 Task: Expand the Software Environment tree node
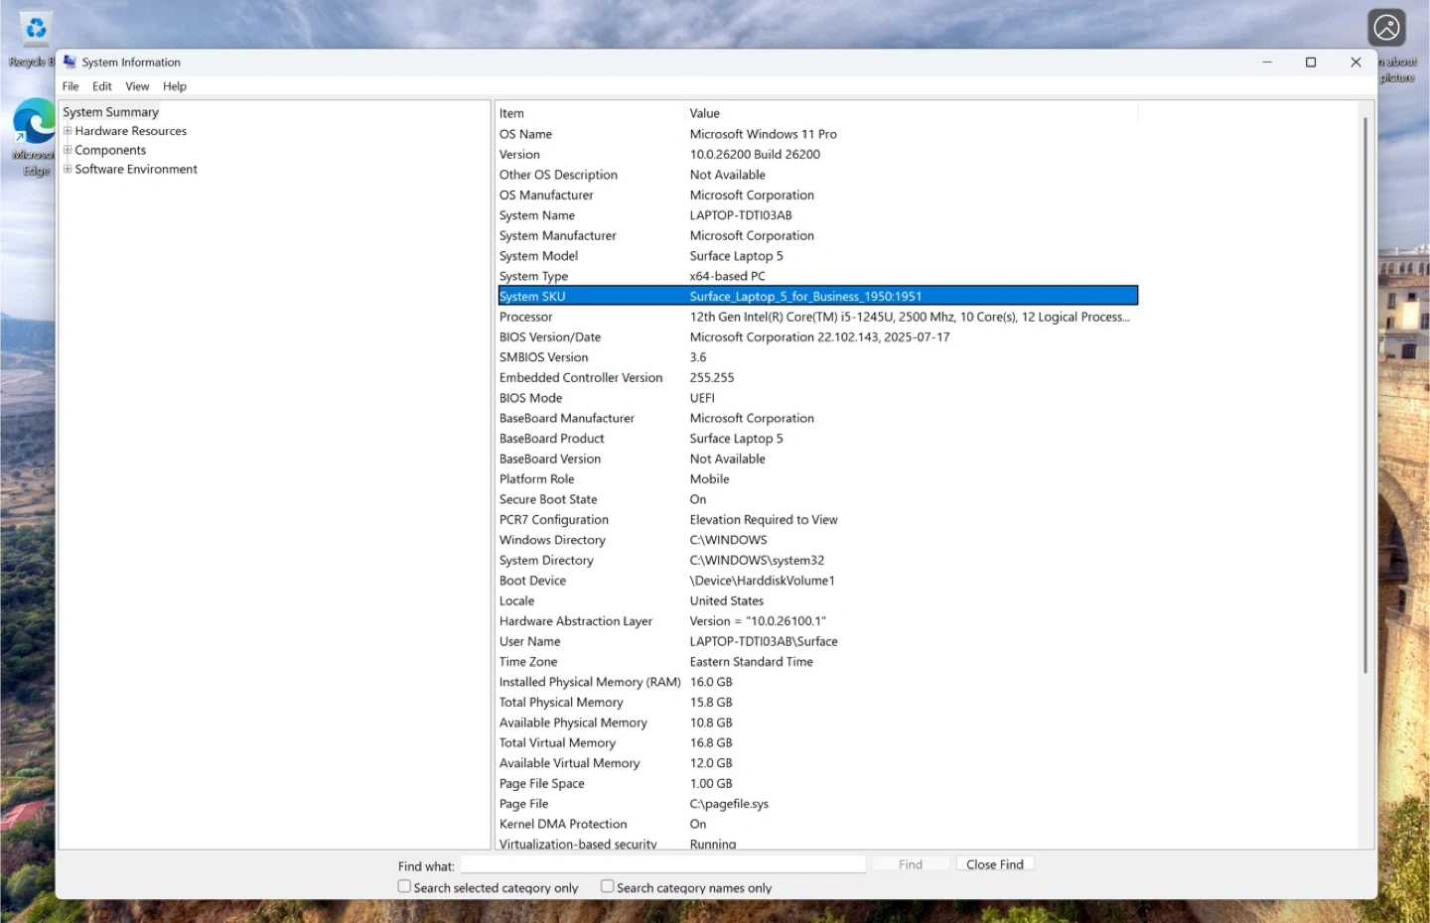[x=68, y=169]
